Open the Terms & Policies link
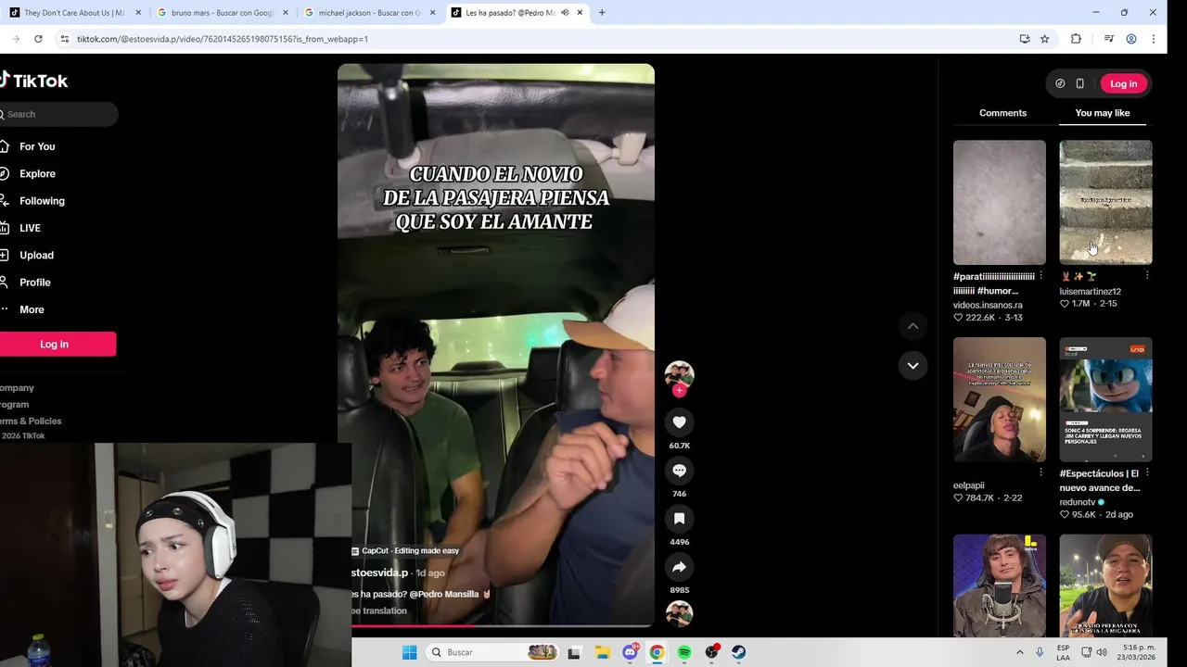 [x=31, y=421]
